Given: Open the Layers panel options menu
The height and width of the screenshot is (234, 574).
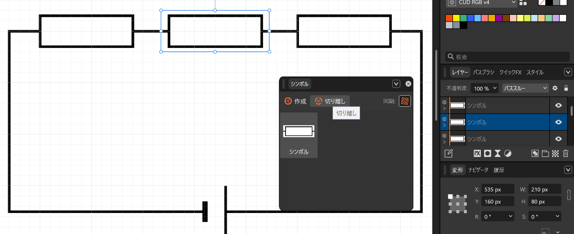Looking at the screenshot, I should (568, 72).
